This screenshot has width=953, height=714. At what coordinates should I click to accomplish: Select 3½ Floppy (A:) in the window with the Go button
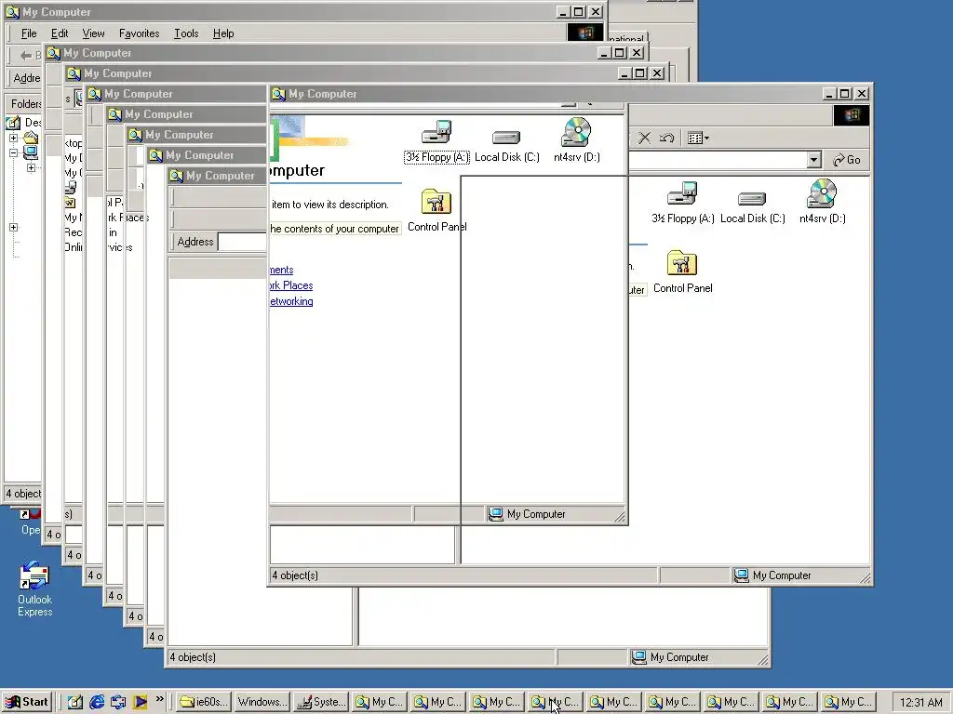[x=682, y=203]
